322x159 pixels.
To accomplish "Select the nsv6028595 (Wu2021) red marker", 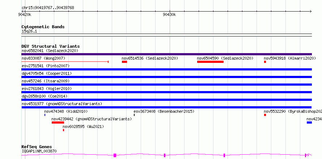I will [63, 130].
